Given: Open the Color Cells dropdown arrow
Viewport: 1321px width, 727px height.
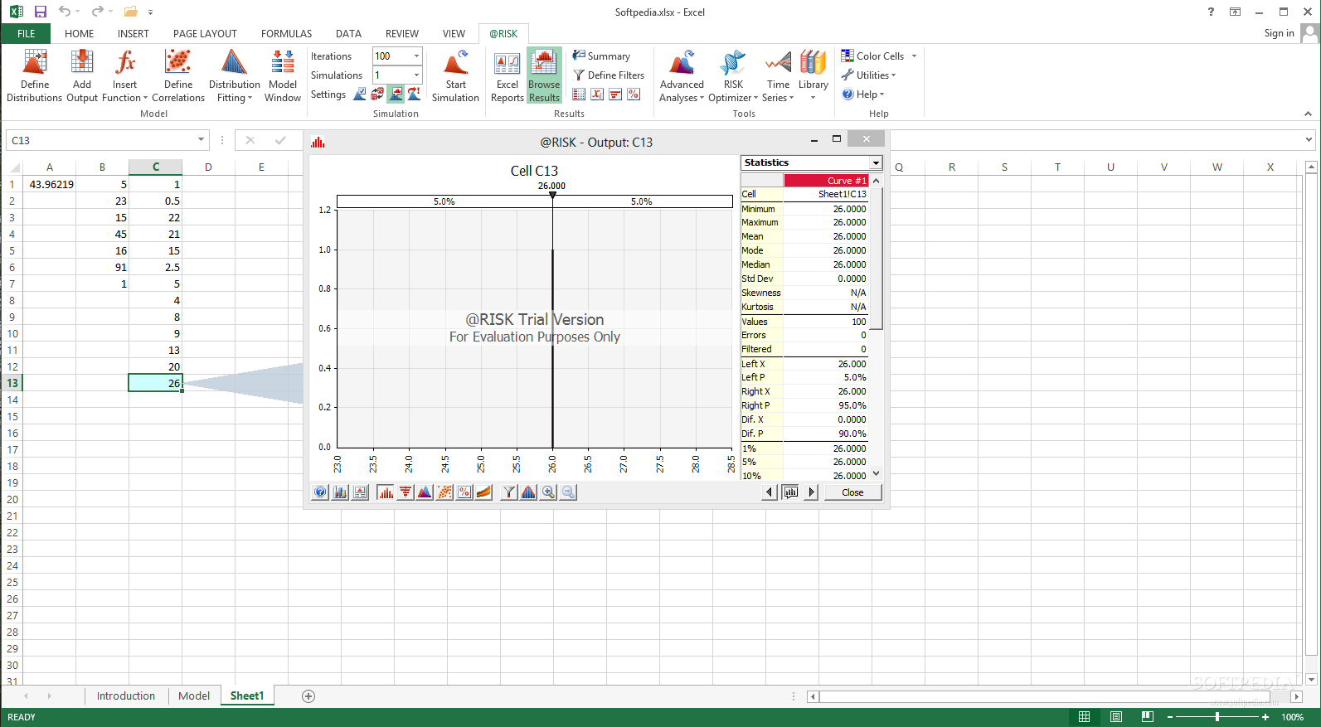Looking at the screenshot, I should click(x=915, y=56).
